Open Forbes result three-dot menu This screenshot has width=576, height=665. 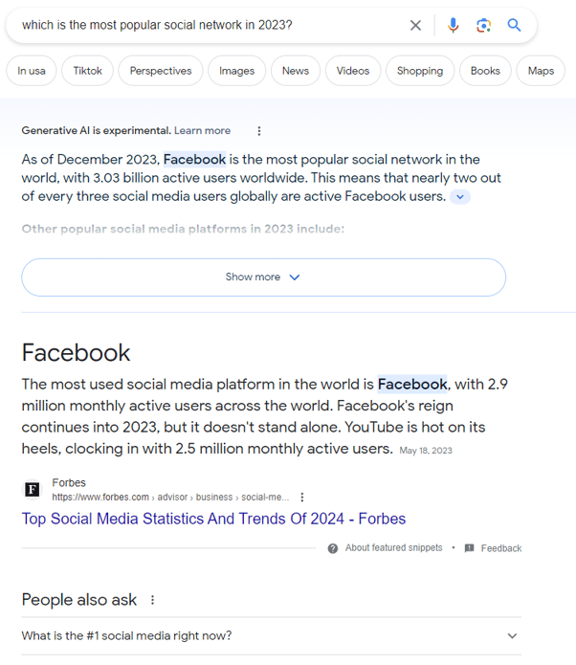[302, 497]
